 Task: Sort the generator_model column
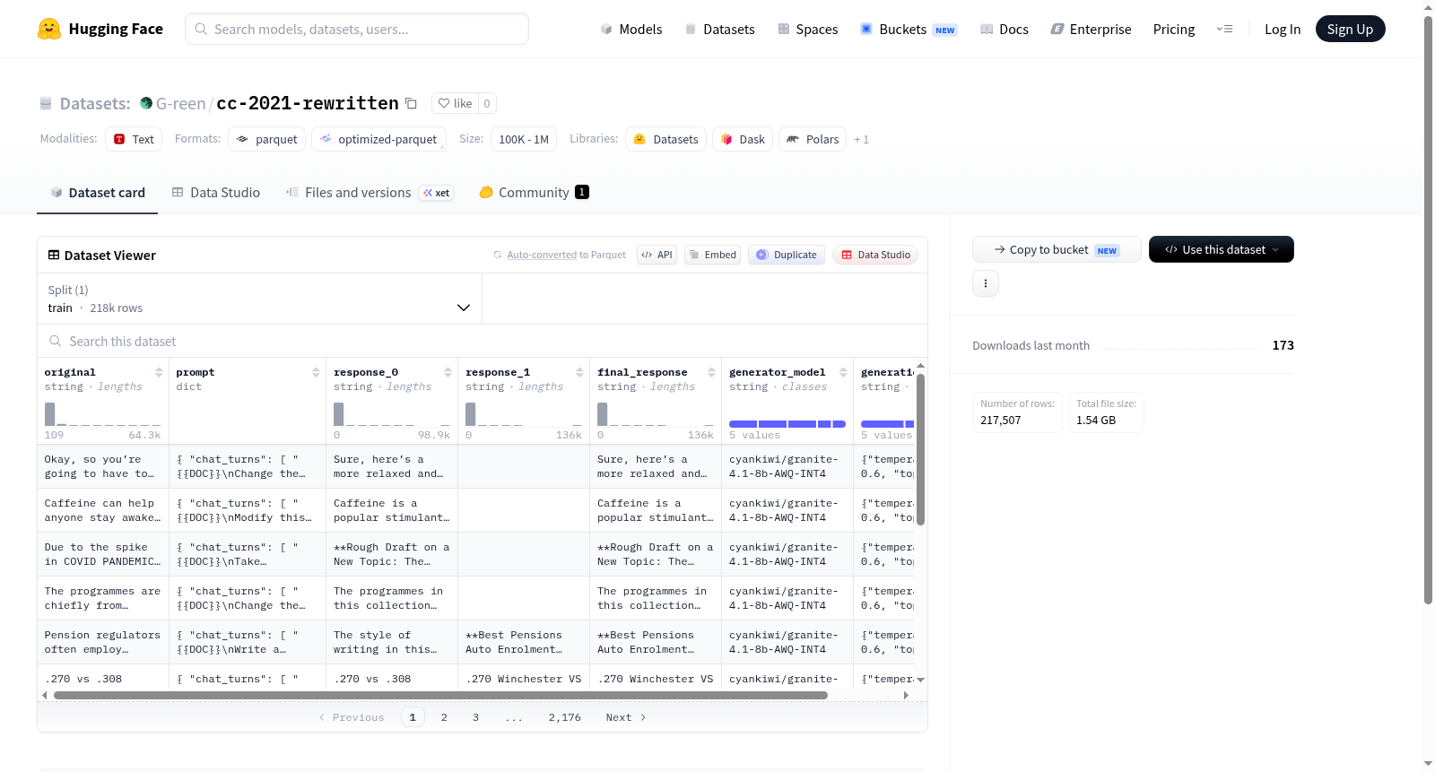843,372
